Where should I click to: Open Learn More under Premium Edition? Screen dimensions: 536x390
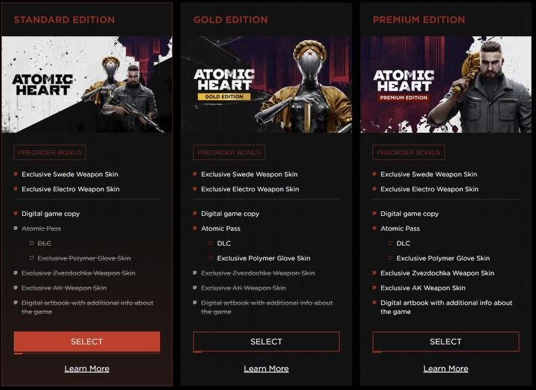[446, 368]
